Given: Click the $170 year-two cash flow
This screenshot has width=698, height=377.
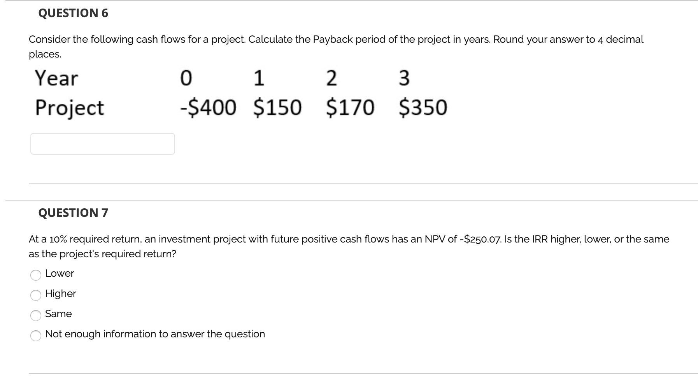Looking at the screenshot, I should 350,108.
